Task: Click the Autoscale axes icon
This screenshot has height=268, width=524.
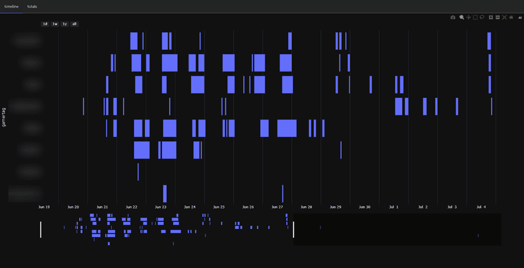Action: tap(504, 17)
